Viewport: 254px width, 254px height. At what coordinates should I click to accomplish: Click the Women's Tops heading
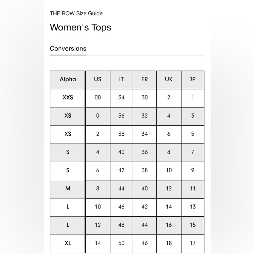point(81,27)
